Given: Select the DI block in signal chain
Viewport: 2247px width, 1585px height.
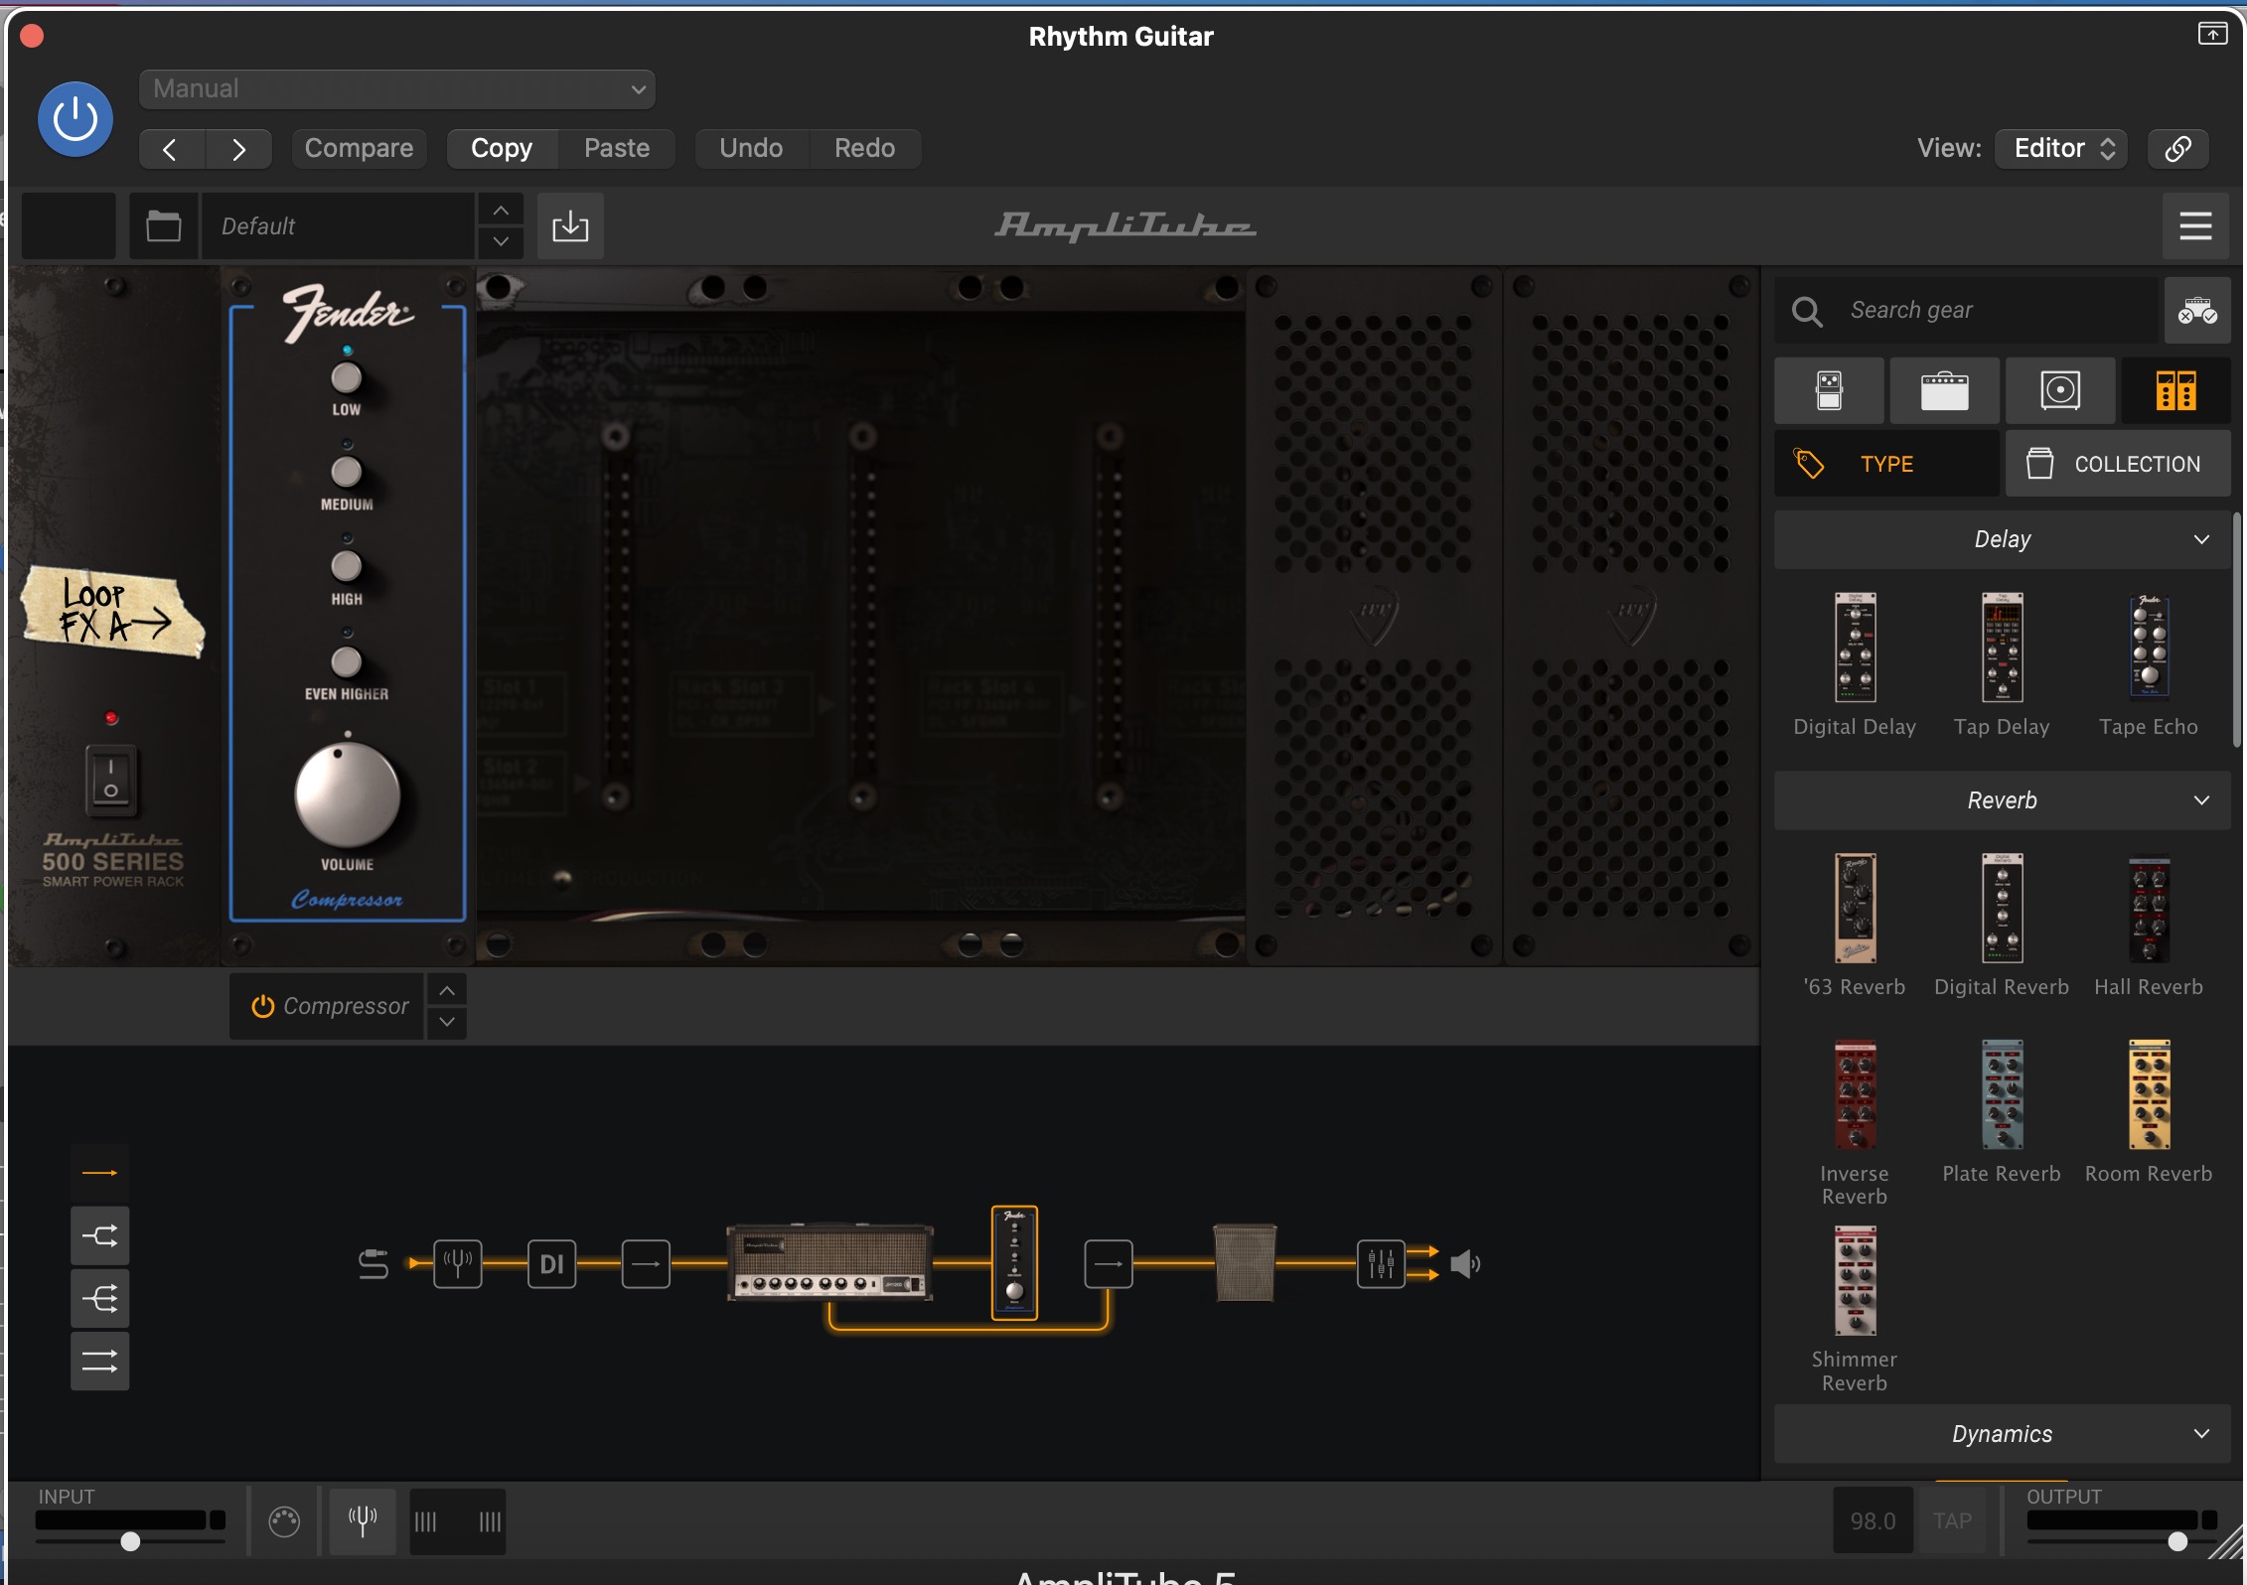Looking at the screenshot, I should tap(551, 1265).
